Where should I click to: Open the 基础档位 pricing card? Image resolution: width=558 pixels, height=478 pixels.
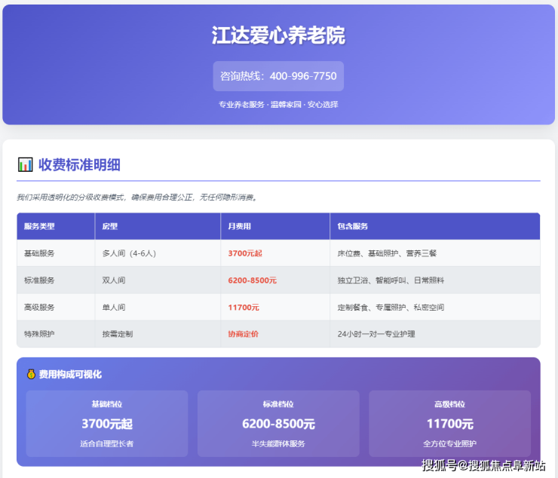[107, 424]
